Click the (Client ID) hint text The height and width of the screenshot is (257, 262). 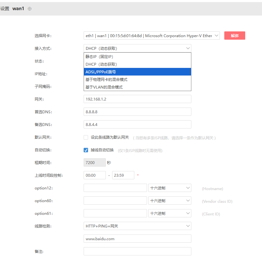click(211, 214)
